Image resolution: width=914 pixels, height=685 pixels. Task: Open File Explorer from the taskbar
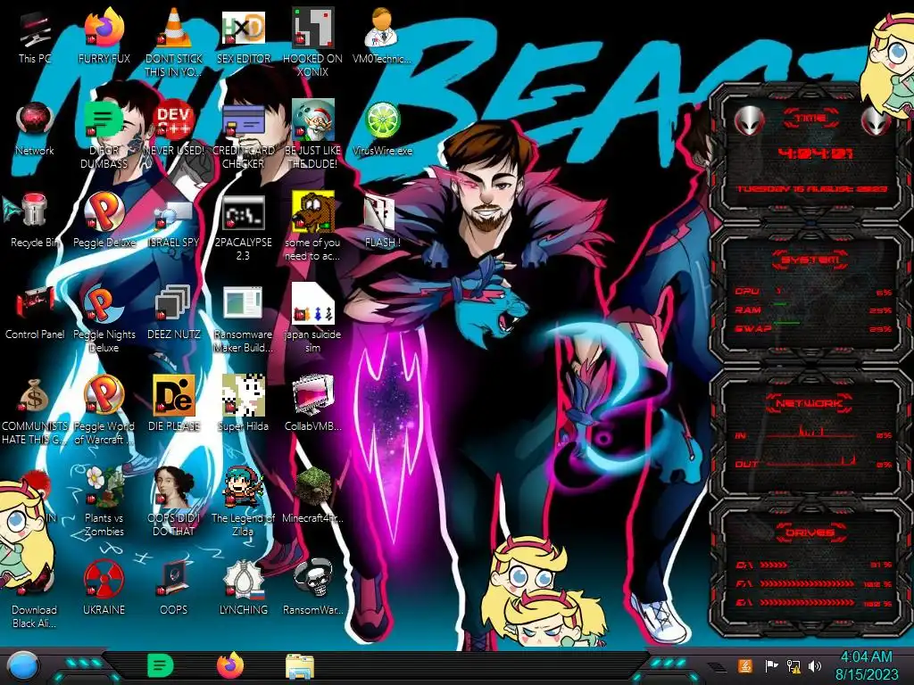(300, 667)
